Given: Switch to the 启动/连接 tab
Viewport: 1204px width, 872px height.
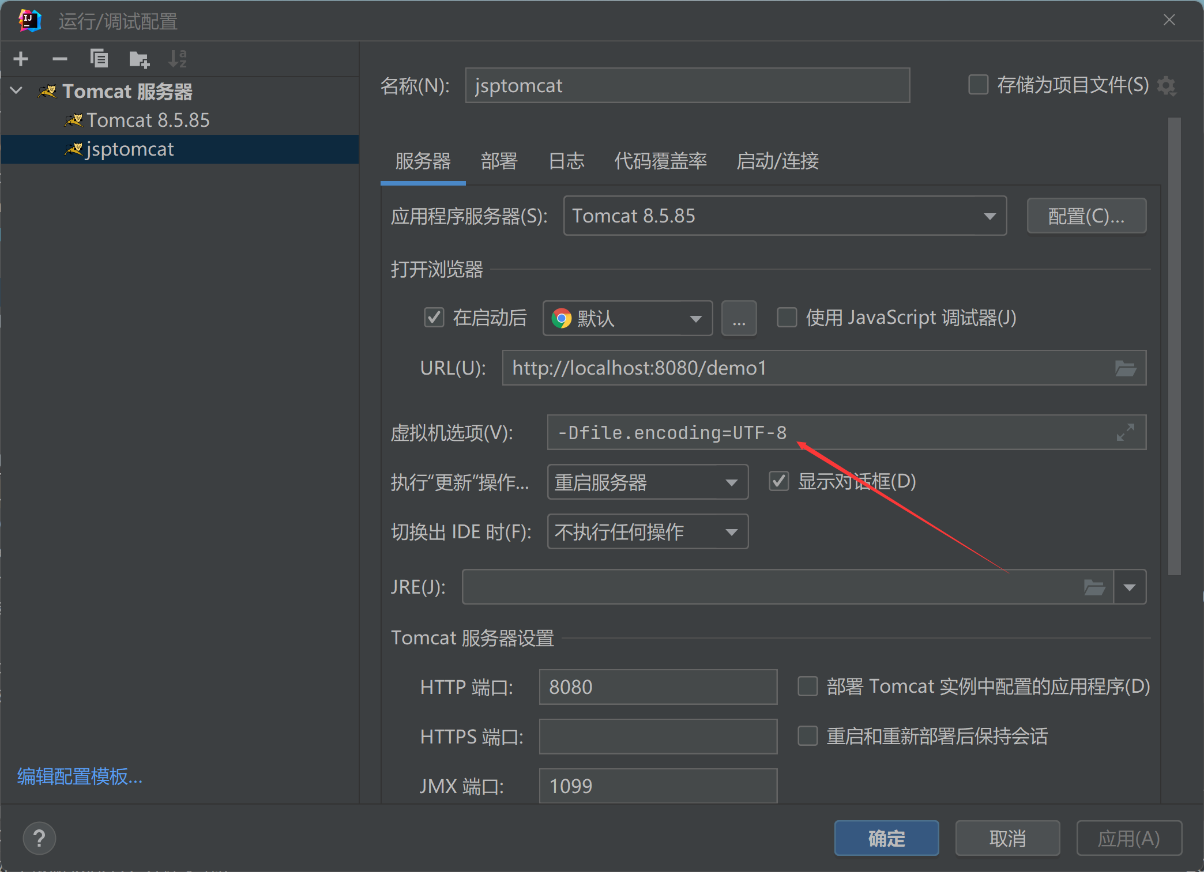Looking at the screenshot, I should click(777, 161).
